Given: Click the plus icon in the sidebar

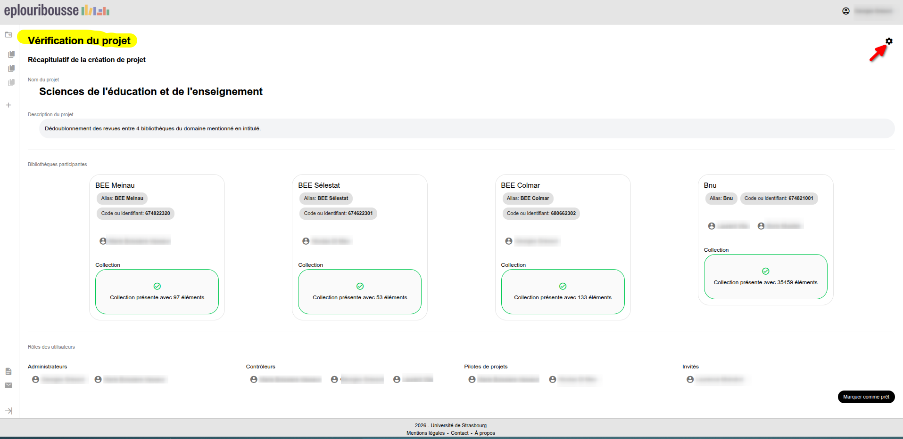Looking at the screenshot, I should tap(8, 105).
